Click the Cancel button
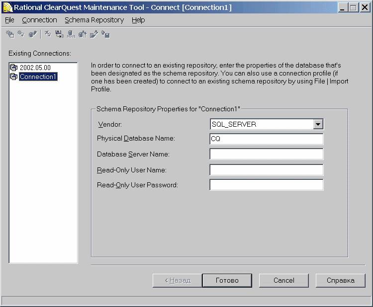373x307 pixels. pos(284,280)
